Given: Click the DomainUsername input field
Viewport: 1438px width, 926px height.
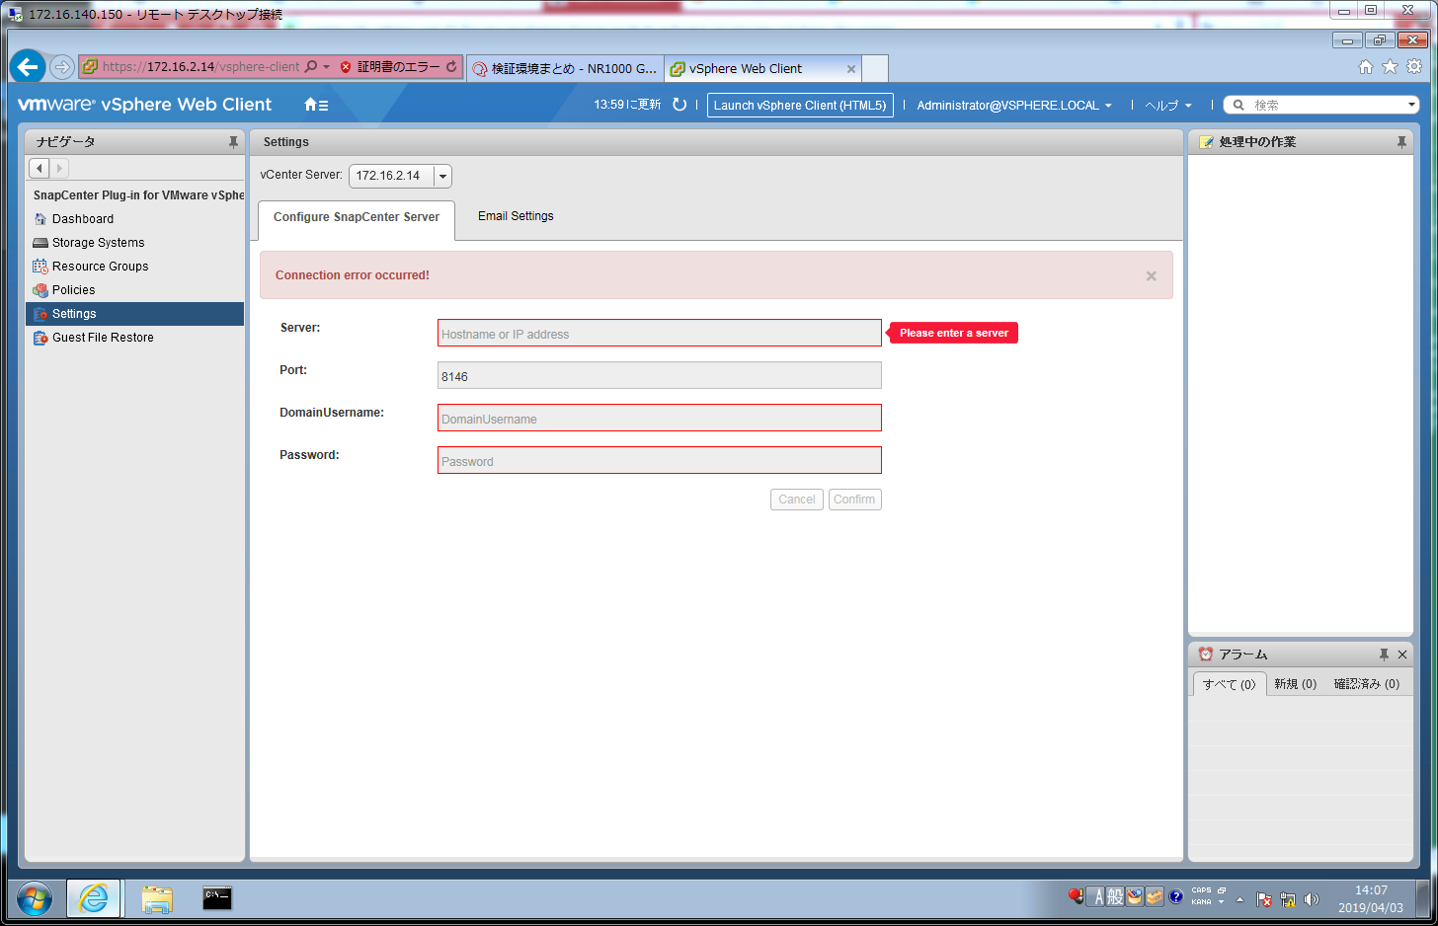Looking at the screenshot, I should (x=660, y=419).
